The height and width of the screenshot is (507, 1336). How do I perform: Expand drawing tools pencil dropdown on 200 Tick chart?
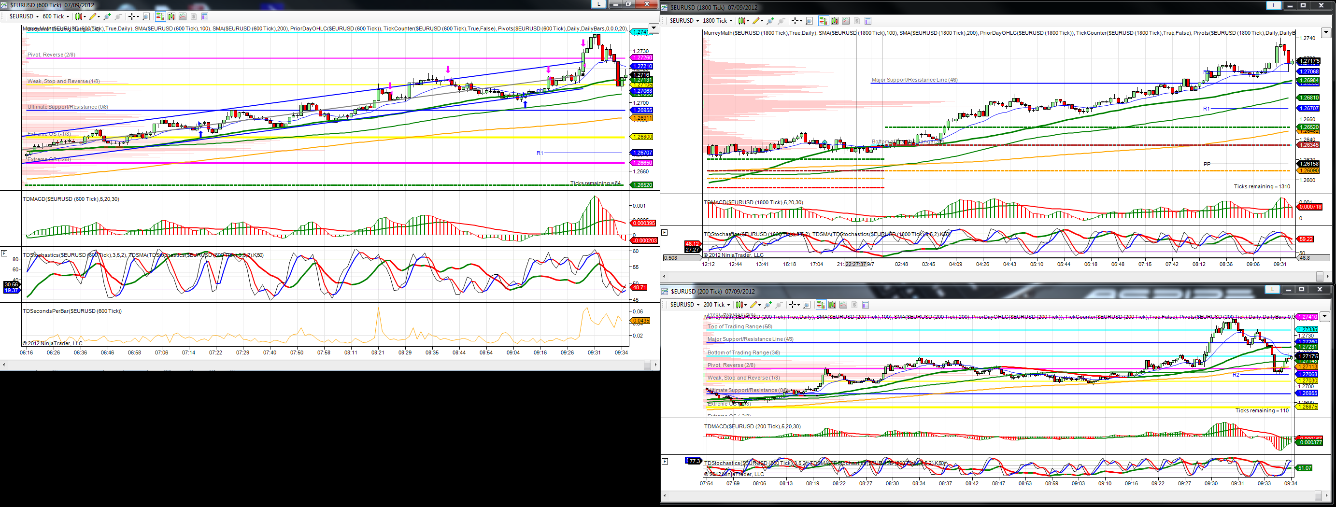click(760, 305)
